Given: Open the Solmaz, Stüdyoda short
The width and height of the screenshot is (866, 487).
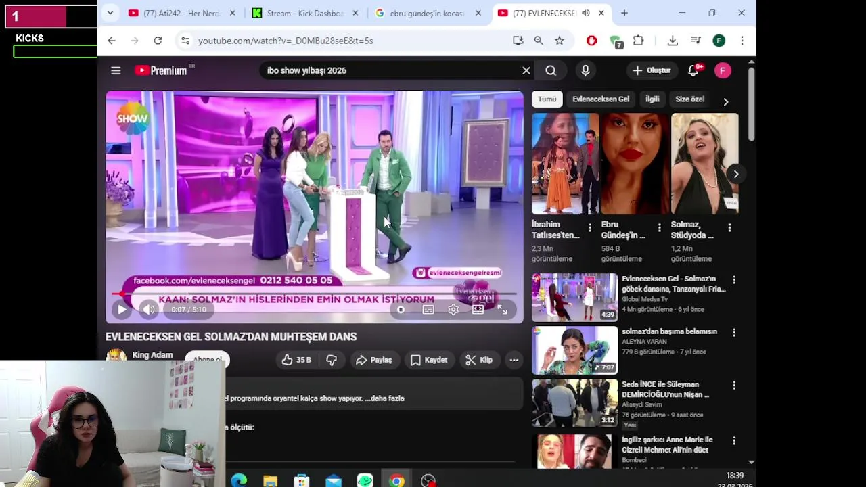Looking at the screenshot, I should (x=704, y=164).
